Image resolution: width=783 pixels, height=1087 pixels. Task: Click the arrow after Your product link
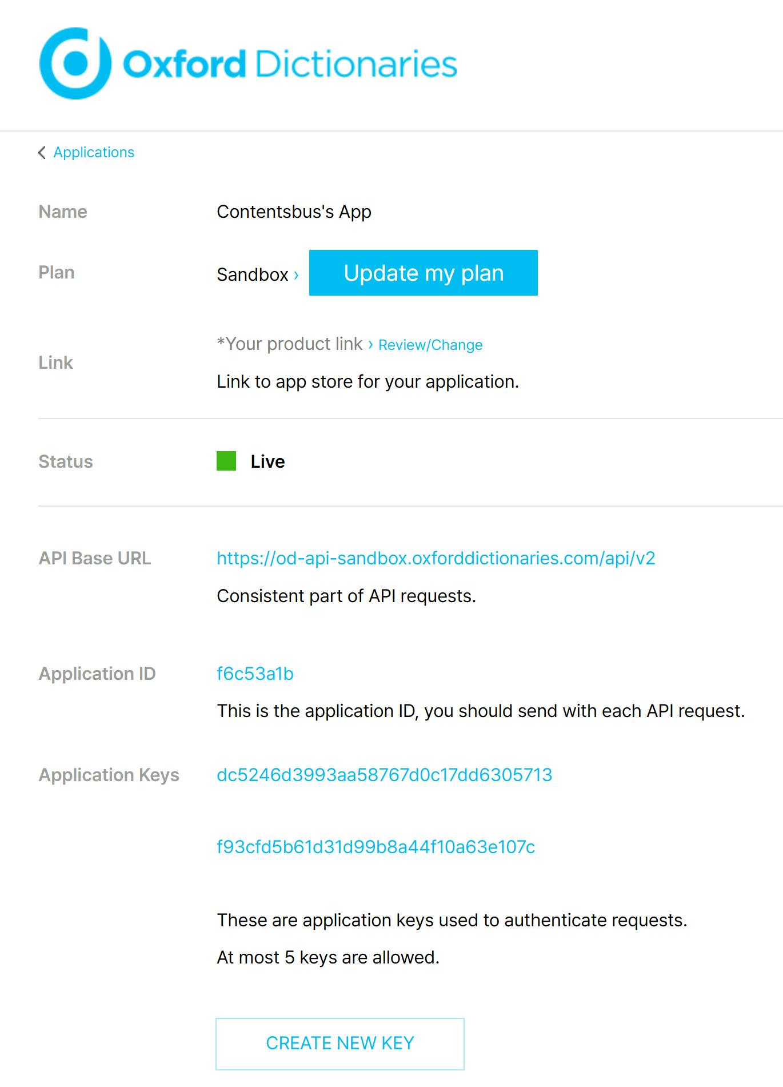[x=370, y=344]
